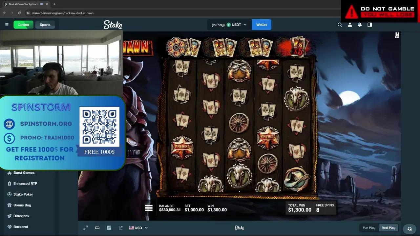This screenshot has height=236, width=420.
Task: Open the search magnifier icon
Action: pos(340,25)
